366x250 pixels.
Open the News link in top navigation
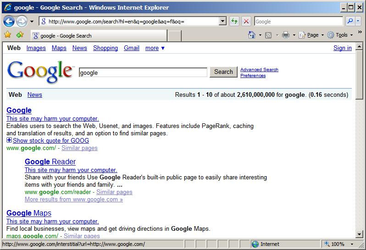pyautogui.click(x=80, y=48)
